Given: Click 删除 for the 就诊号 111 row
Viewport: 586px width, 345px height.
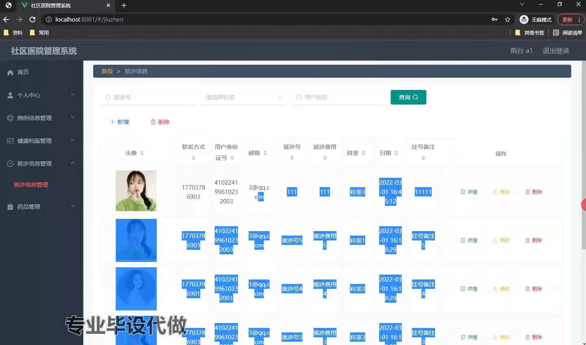Looking at the screenshot, I should coord(534,192).
